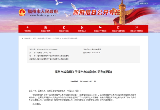Click the 依申请公开 document icon
Image resolution: width=160 pixels, height=110 pixels.
click(82, 27)
